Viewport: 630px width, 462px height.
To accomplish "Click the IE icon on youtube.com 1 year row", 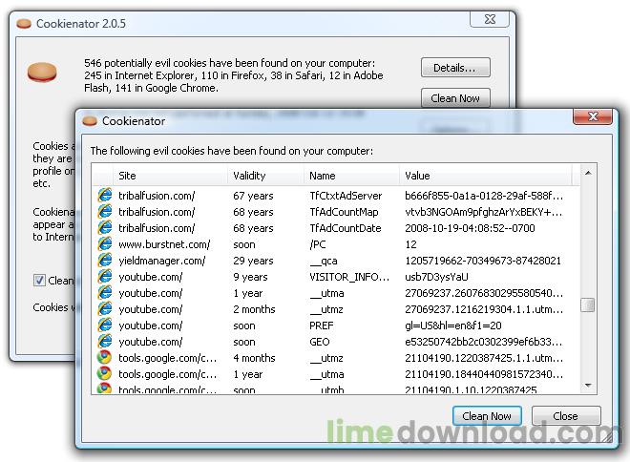I will pyautogui.click(x=105, y=293).
